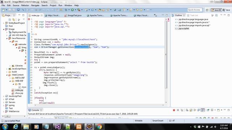232x130 pixels.
Task: Select the JavaScriptTest project
Action: [x=15, y=96]
